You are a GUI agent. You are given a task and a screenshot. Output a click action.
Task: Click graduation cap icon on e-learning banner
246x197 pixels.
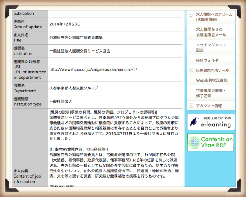194,122
